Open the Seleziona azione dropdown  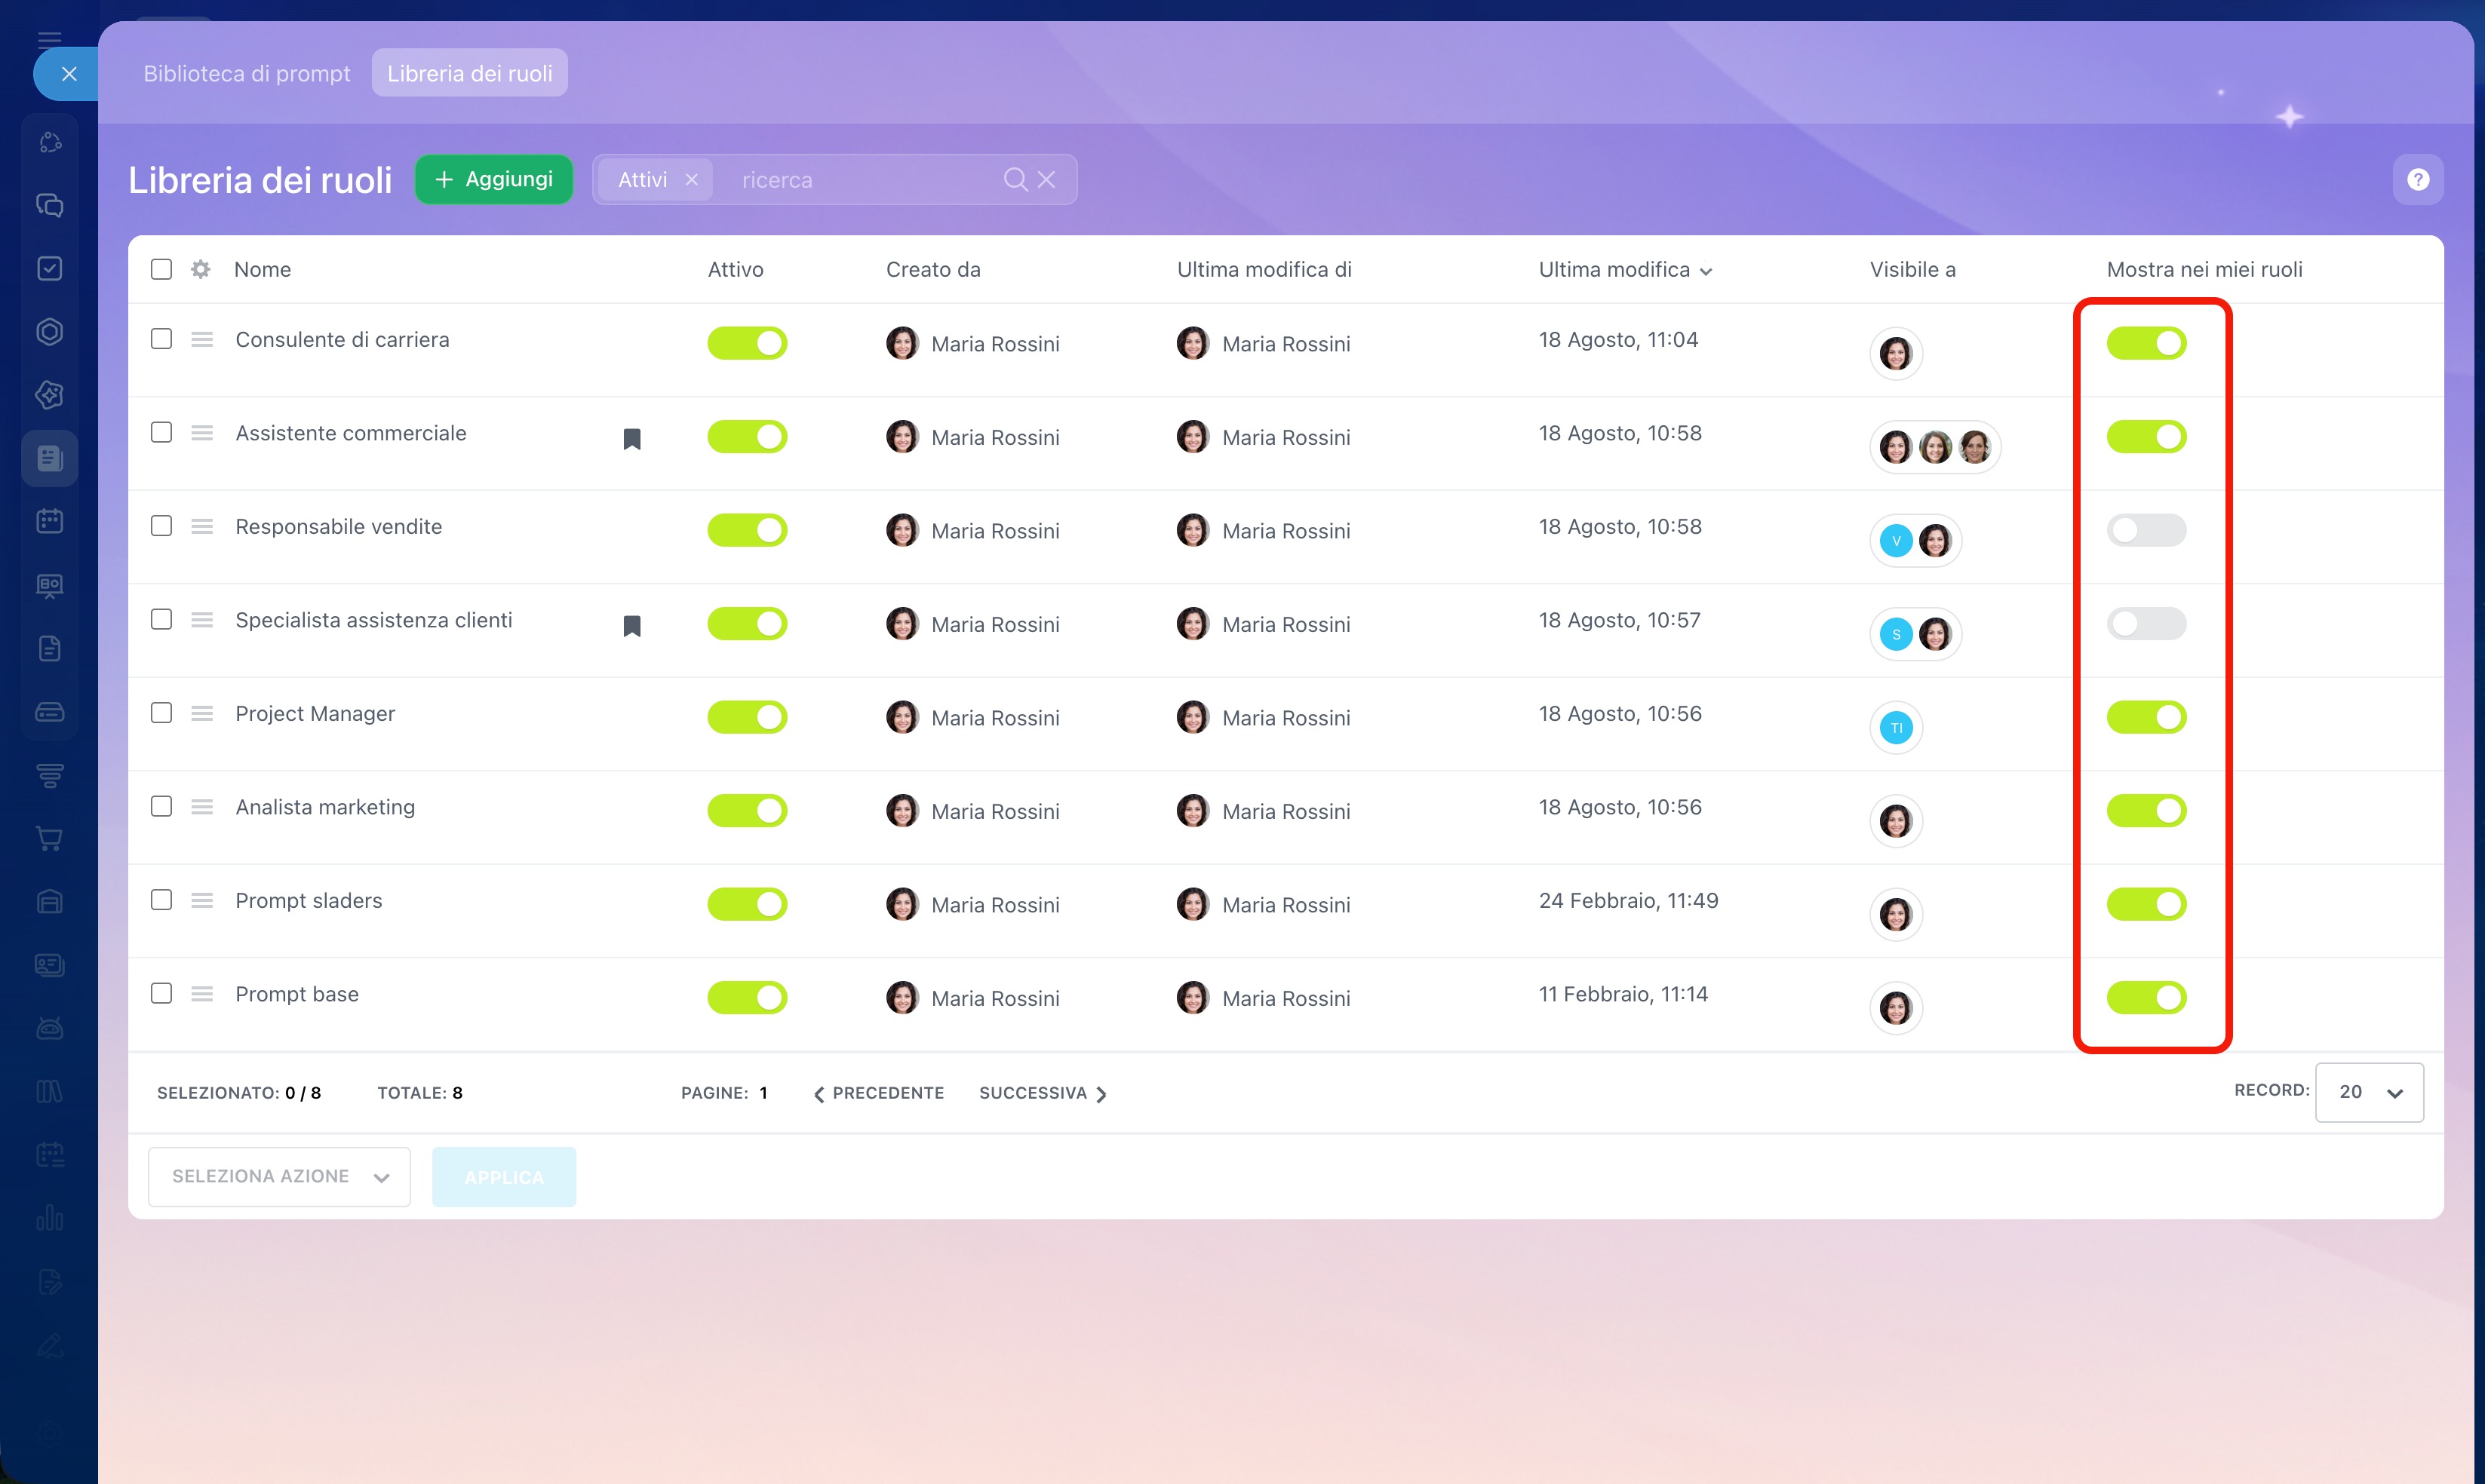[279, 1177]
